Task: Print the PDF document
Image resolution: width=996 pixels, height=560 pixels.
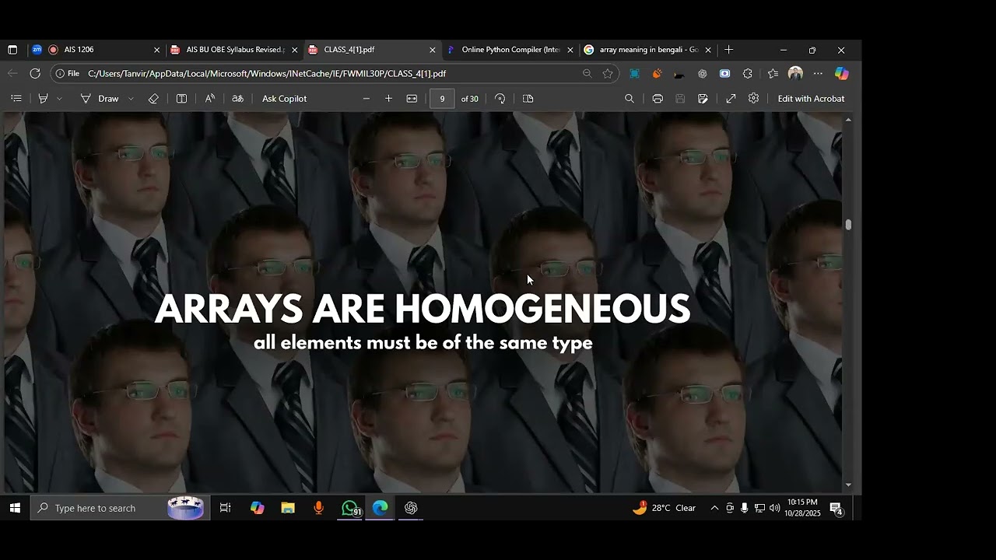Action: (658, 99)
